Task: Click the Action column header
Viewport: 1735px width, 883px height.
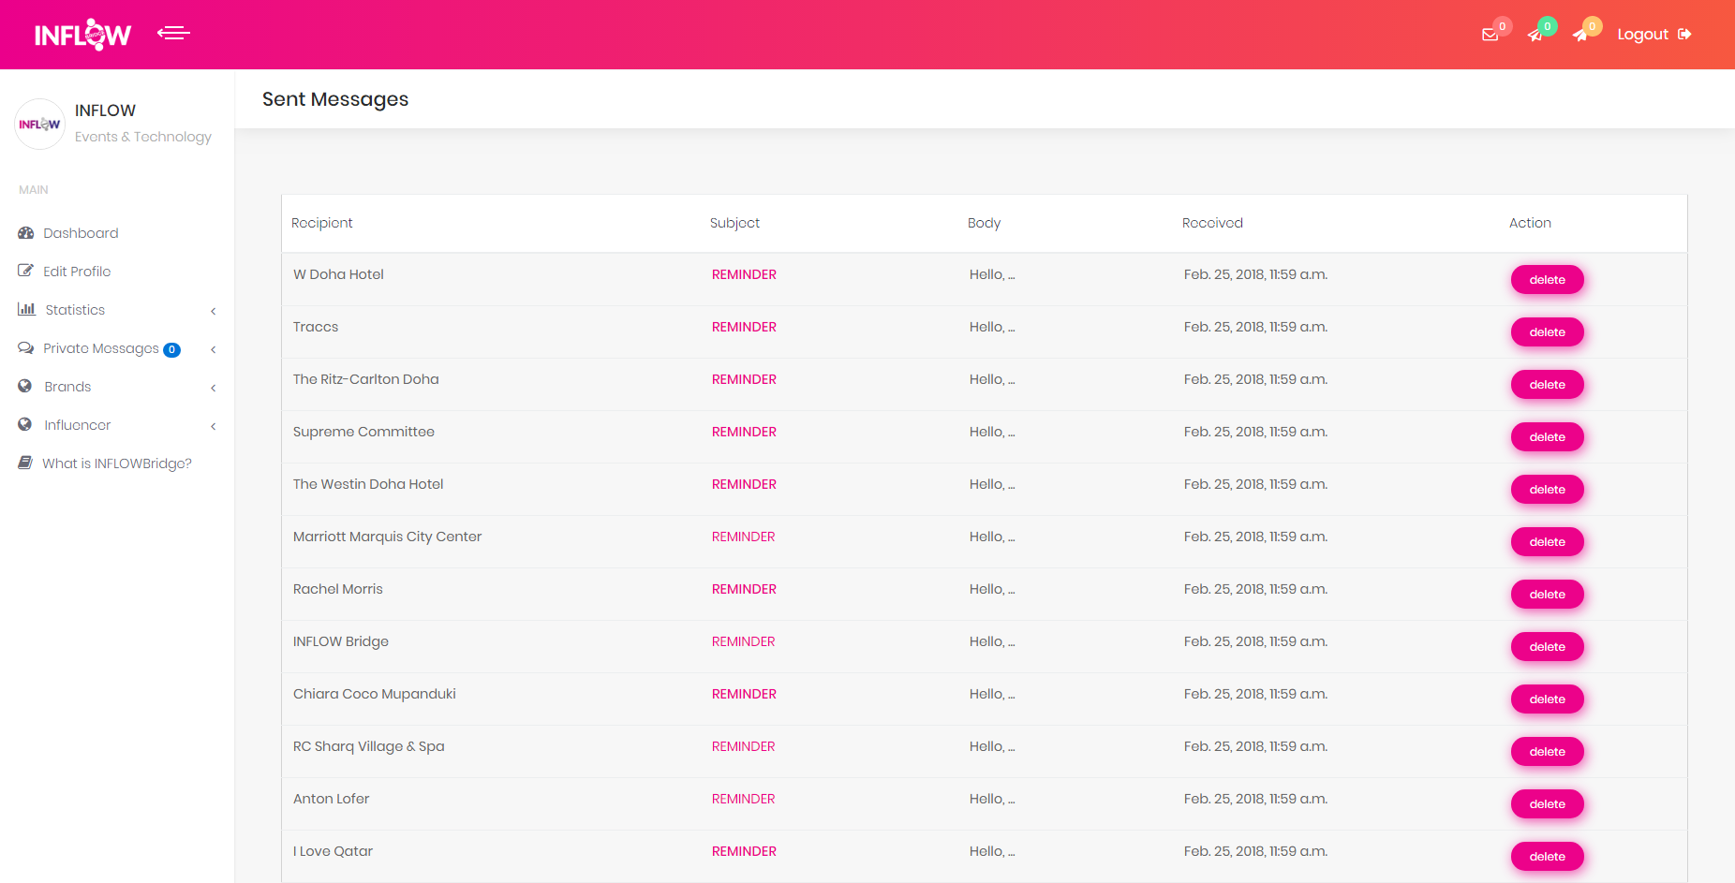Action: click(1530, 223)
